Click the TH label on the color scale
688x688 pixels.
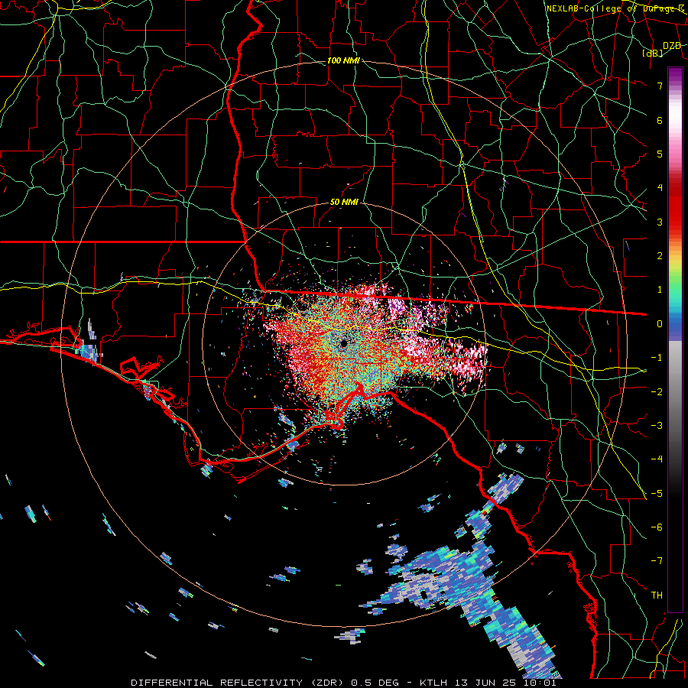pyautogui.click(x=657, y=595)
